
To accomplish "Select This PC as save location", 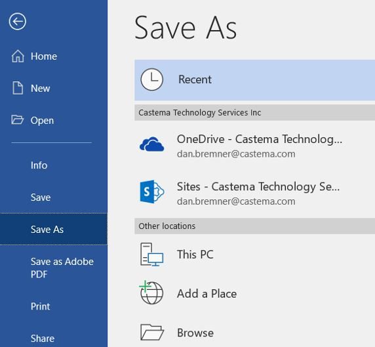I will pos(195,255).
